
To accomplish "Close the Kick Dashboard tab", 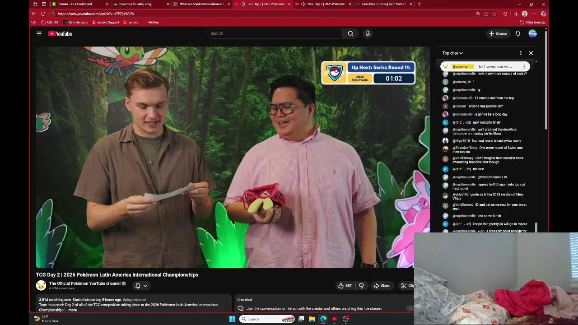I will pyautogui.click(x=107, y=4).
